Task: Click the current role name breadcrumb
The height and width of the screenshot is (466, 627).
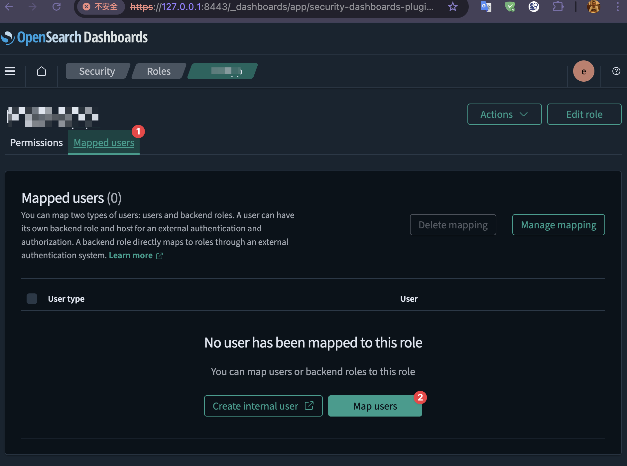Action: click(223, 71)
